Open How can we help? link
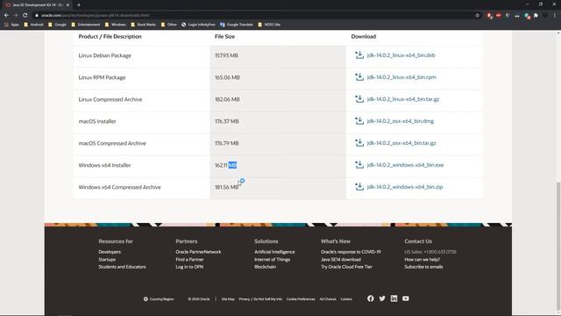This screenshot has height=316, width=561. tap(423, 260)
